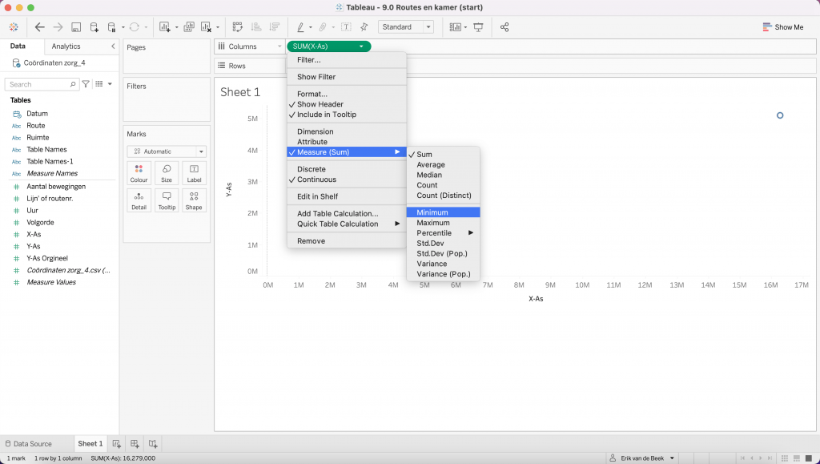The image size is (820, 464).
Task: Select the Discrete option
Action: (312, 169)
